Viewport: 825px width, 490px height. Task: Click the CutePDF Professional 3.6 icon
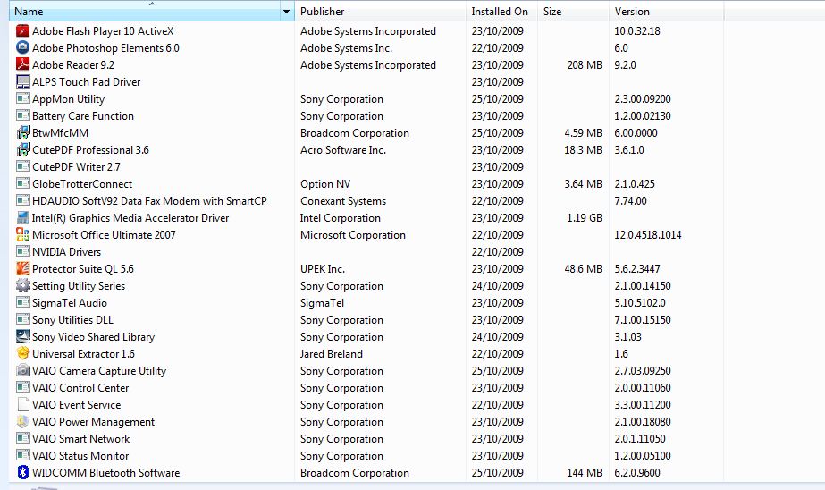22,150
